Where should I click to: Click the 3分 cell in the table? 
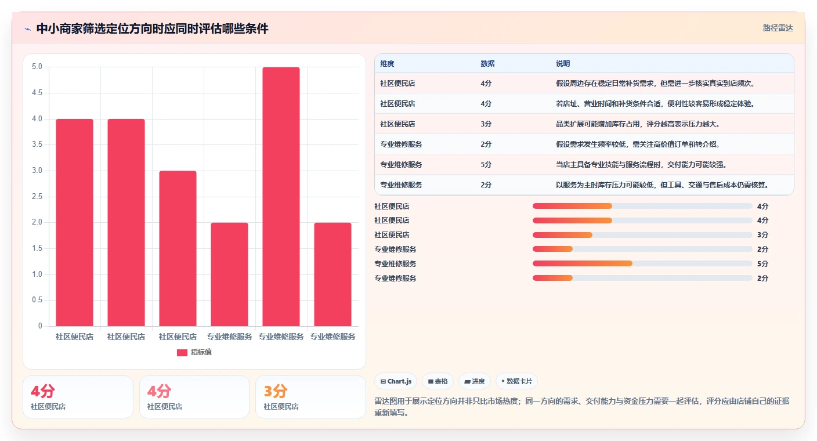[x=486, y=124]
